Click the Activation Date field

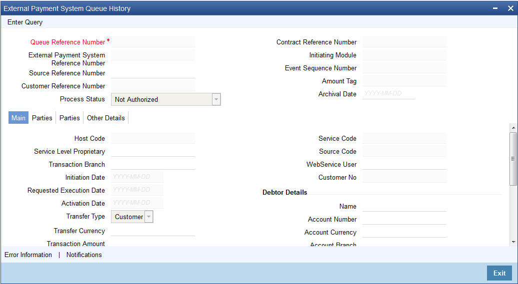click(x=137, y=203)
